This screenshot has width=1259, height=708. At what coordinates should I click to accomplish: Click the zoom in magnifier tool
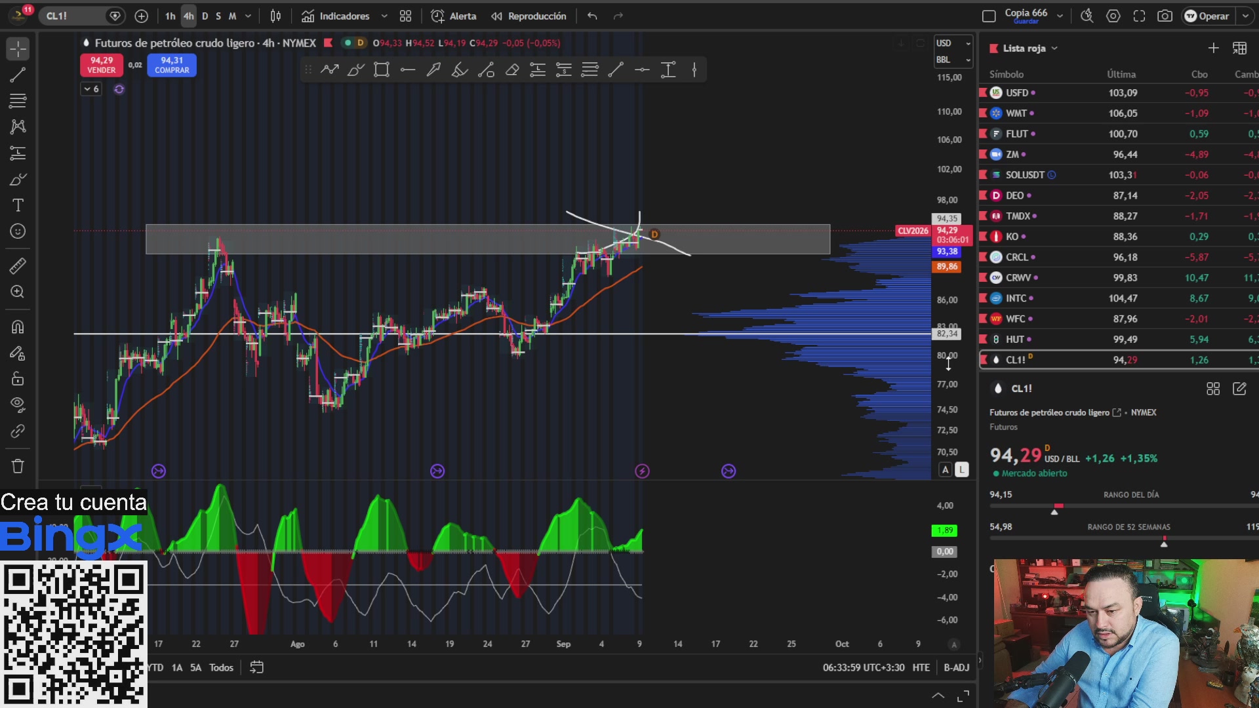click(x=18, y=292)
